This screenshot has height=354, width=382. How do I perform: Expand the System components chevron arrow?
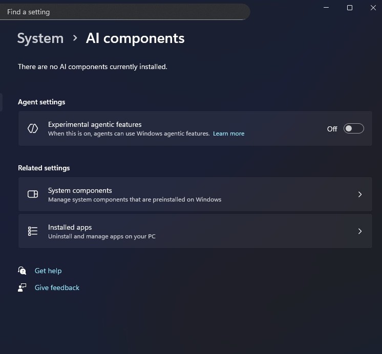tap(360, 194)
